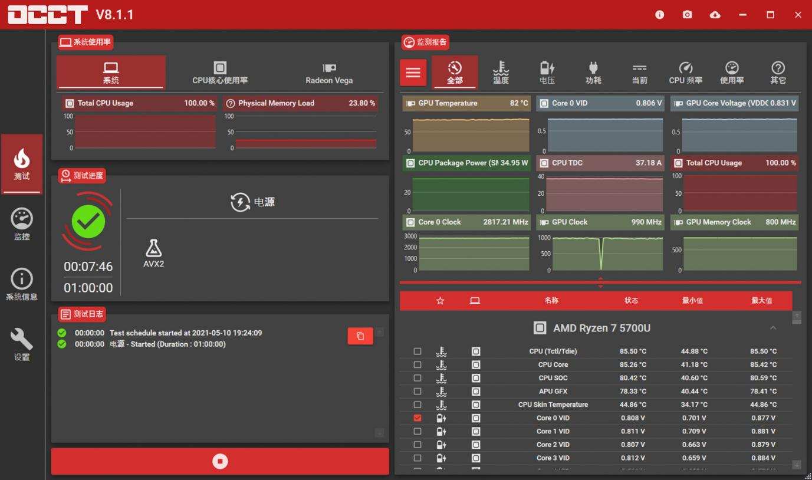This screenshot has height=480, width=812.
Task: Click thermometer icon in CPU Core row
Action: click(x=441, y=365)
